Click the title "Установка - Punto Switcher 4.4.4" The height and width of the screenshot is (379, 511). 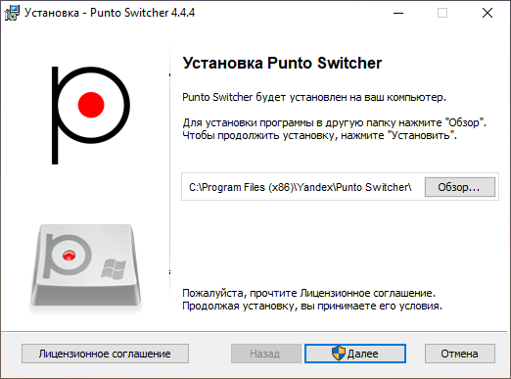coord(110,13)
